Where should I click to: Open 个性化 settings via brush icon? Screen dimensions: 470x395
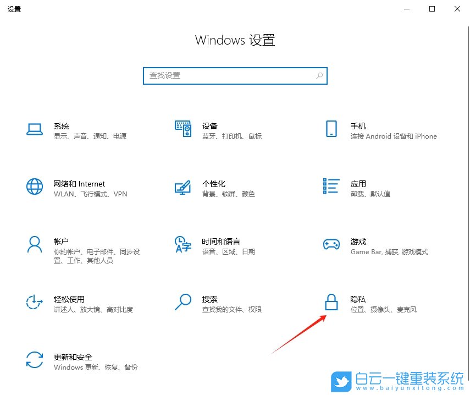click(x=183, y=187)
